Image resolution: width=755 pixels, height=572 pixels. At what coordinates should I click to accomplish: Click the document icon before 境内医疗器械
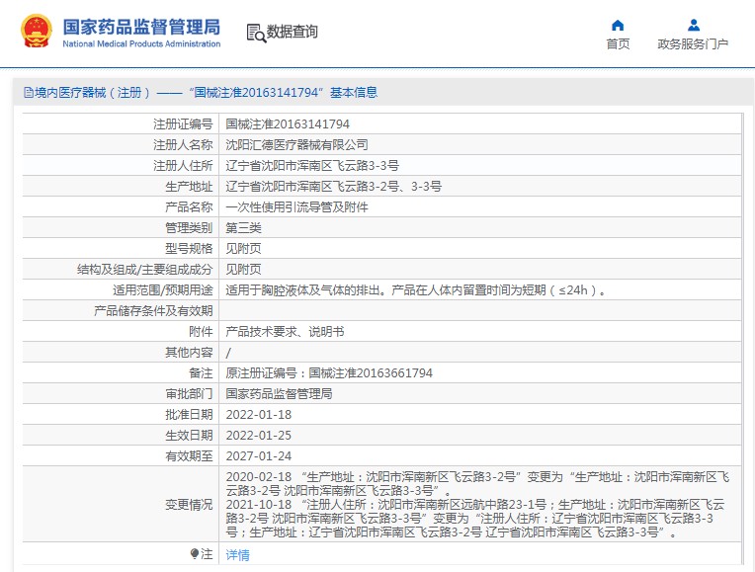pos(29,93)
